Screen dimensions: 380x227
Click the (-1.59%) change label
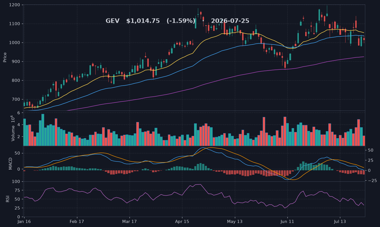(181, 21)
